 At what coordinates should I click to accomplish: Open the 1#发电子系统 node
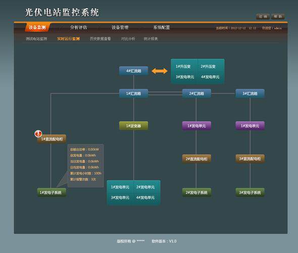[x=52, y=192]
